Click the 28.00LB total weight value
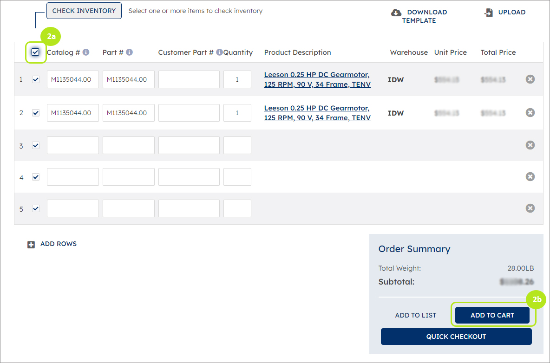This screenshot has width=550, height=363. (x=521, y=268)
